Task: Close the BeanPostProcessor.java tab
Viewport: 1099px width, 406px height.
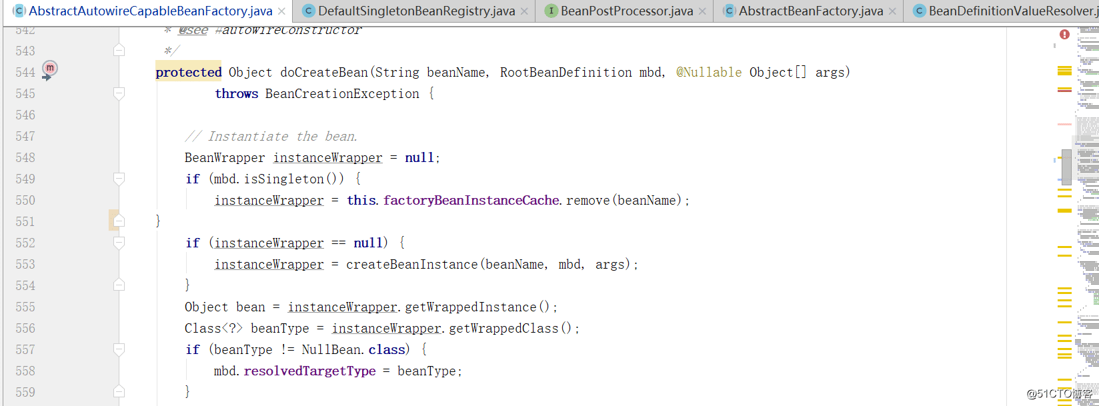Action: click(x=702, y=11)
